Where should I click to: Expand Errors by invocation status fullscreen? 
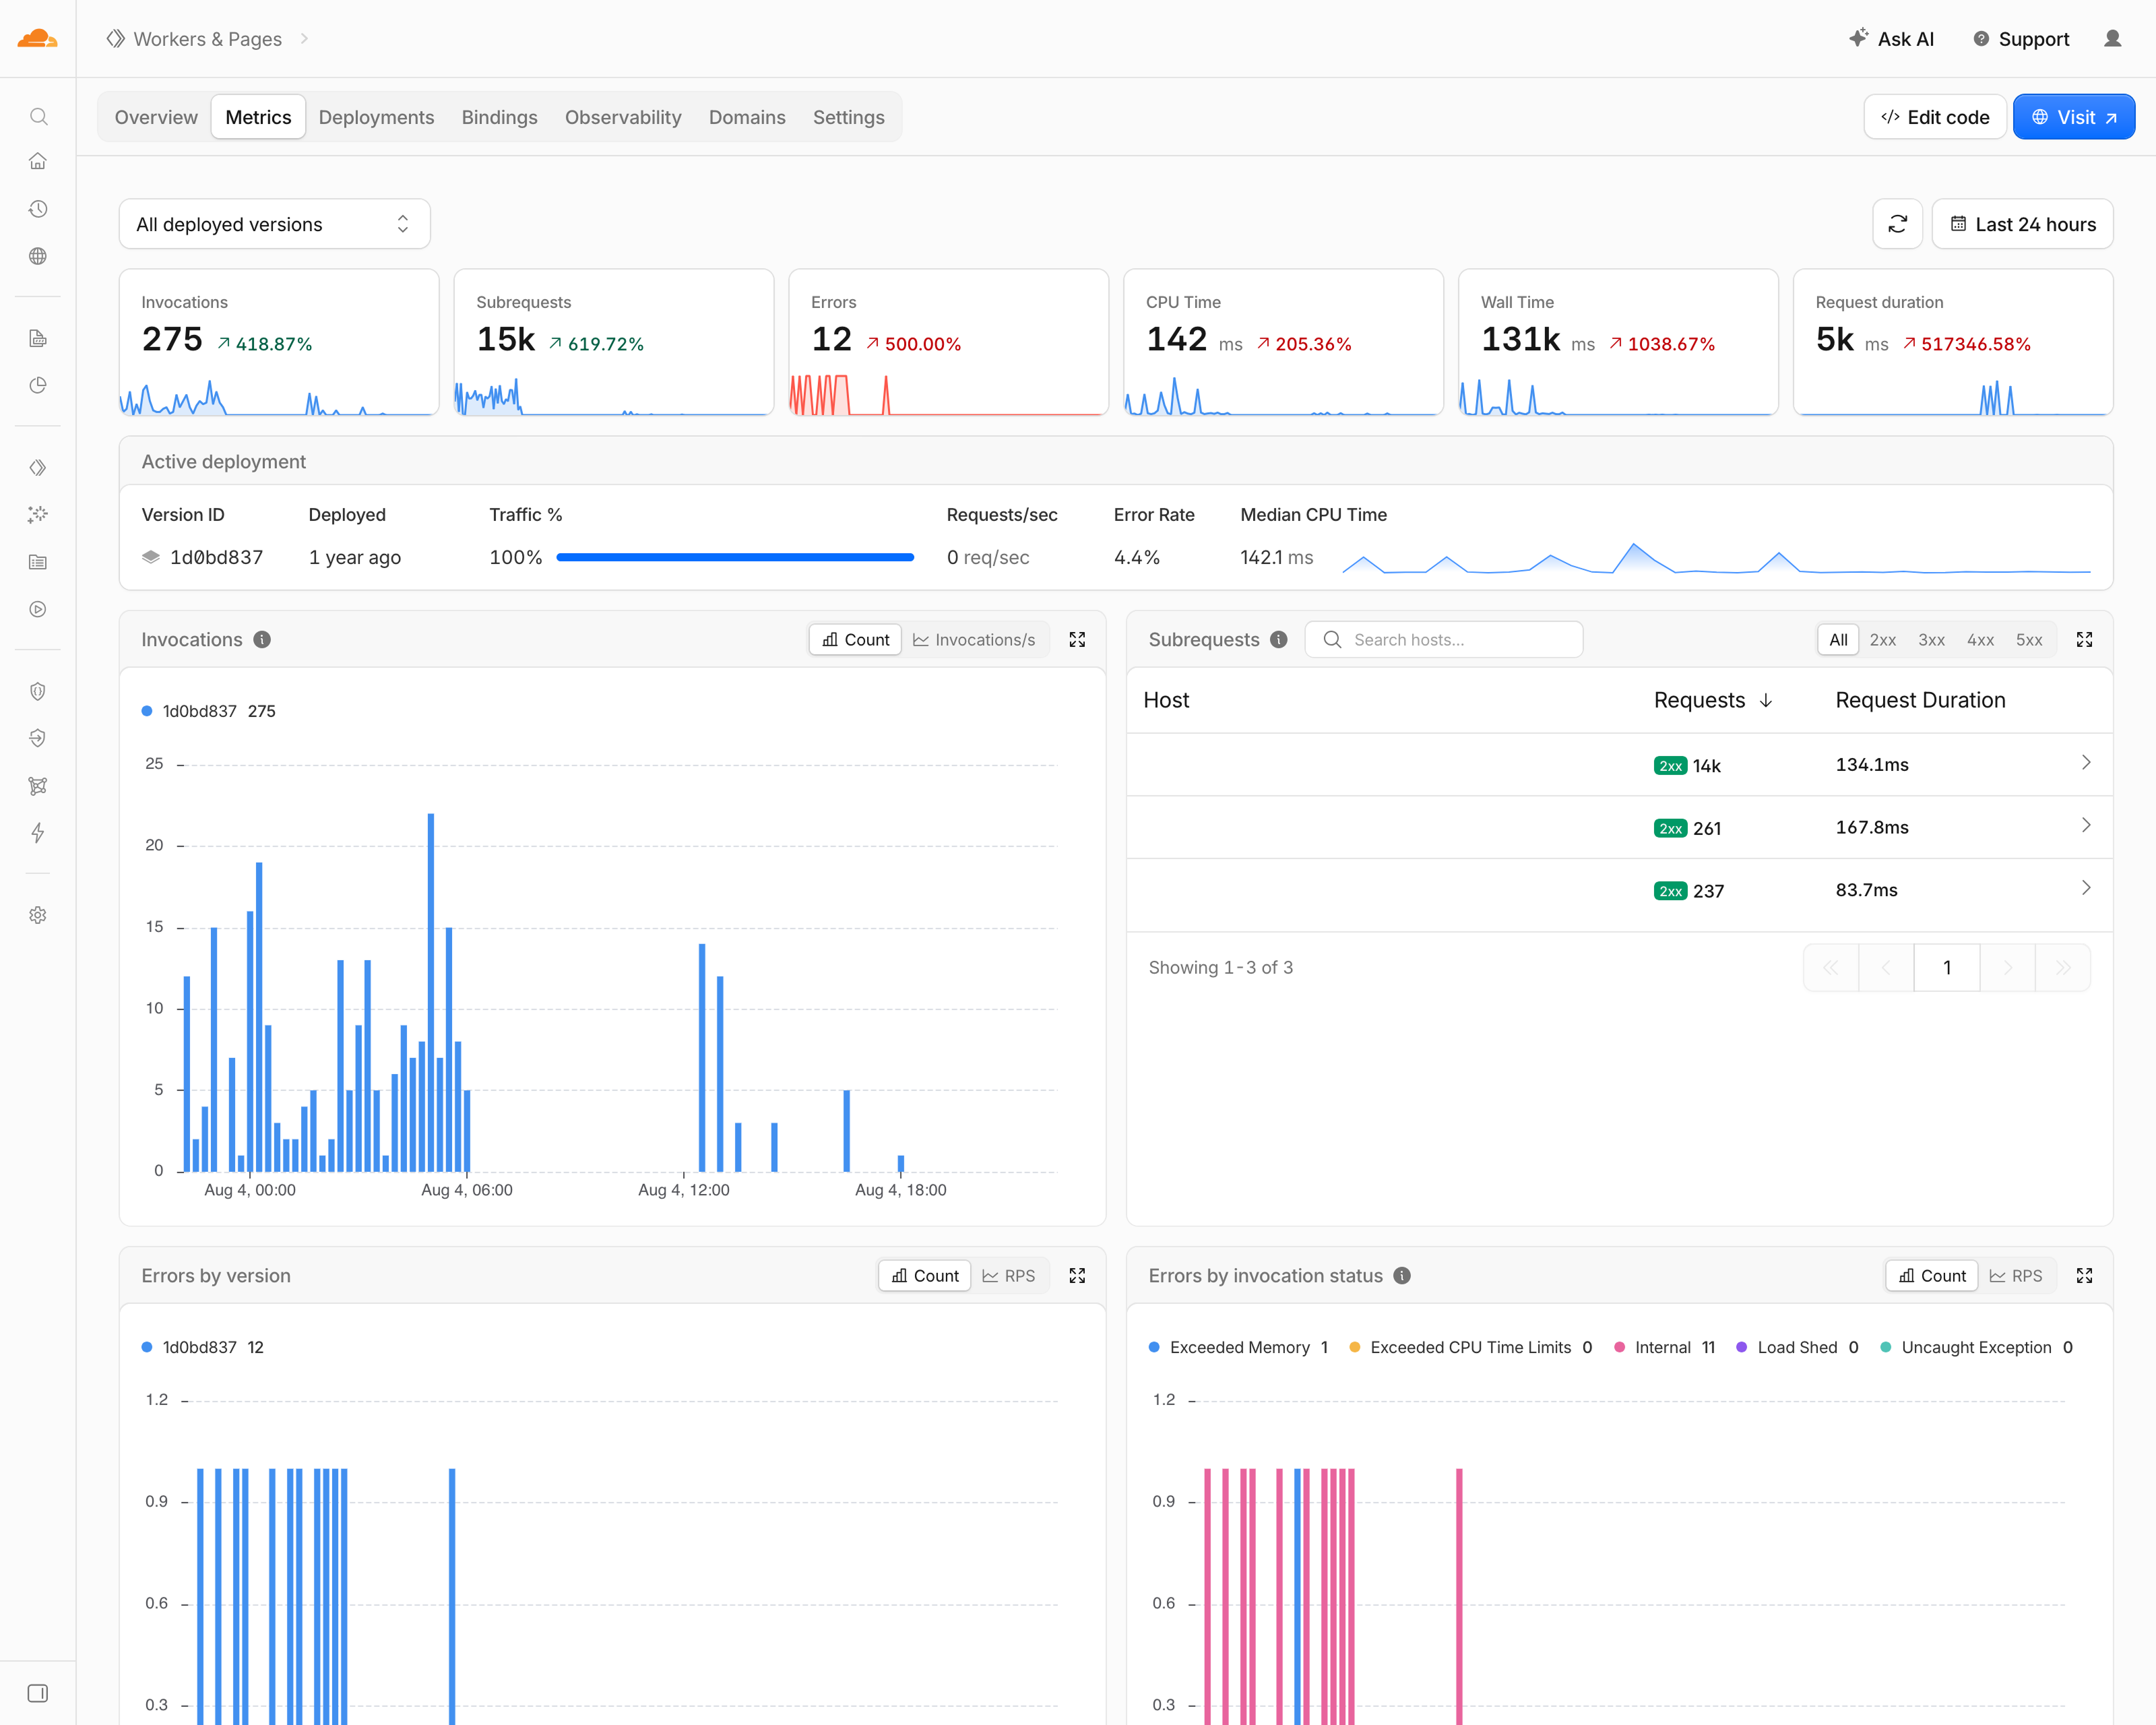pos(2084,1276)
